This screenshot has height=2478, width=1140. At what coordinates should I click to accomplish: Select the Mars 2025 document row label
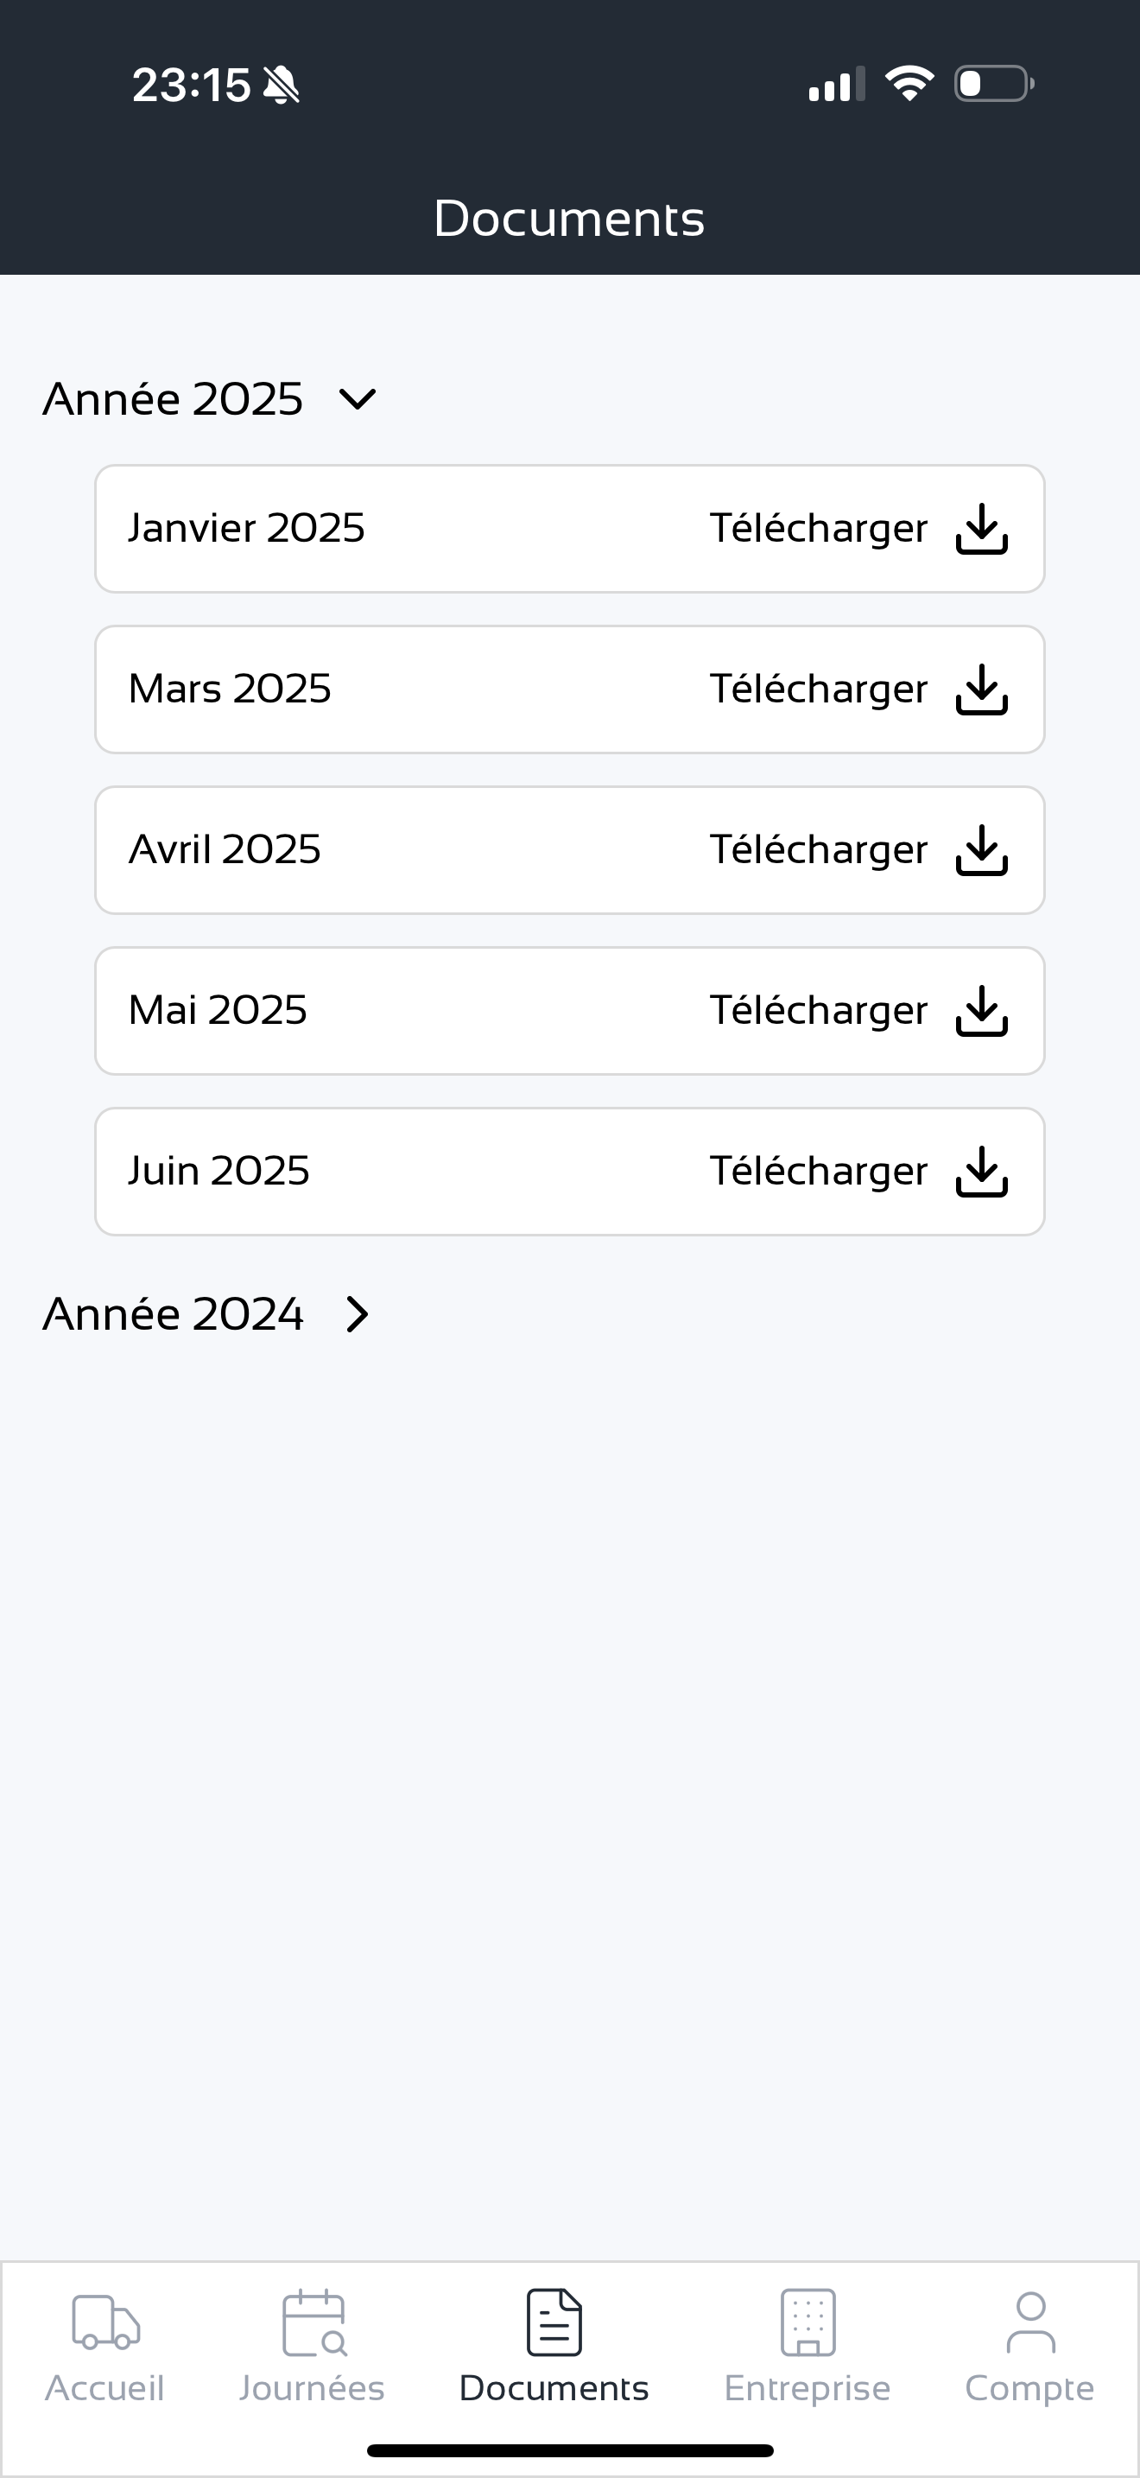point(230,689)
